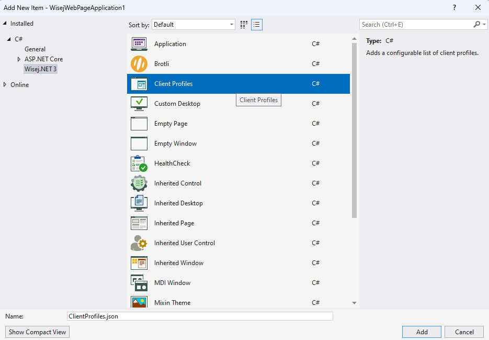The height and width of the screenshot is (340, 489).
Task: Click the Empty Window template icon
Action: pos(139,144)
